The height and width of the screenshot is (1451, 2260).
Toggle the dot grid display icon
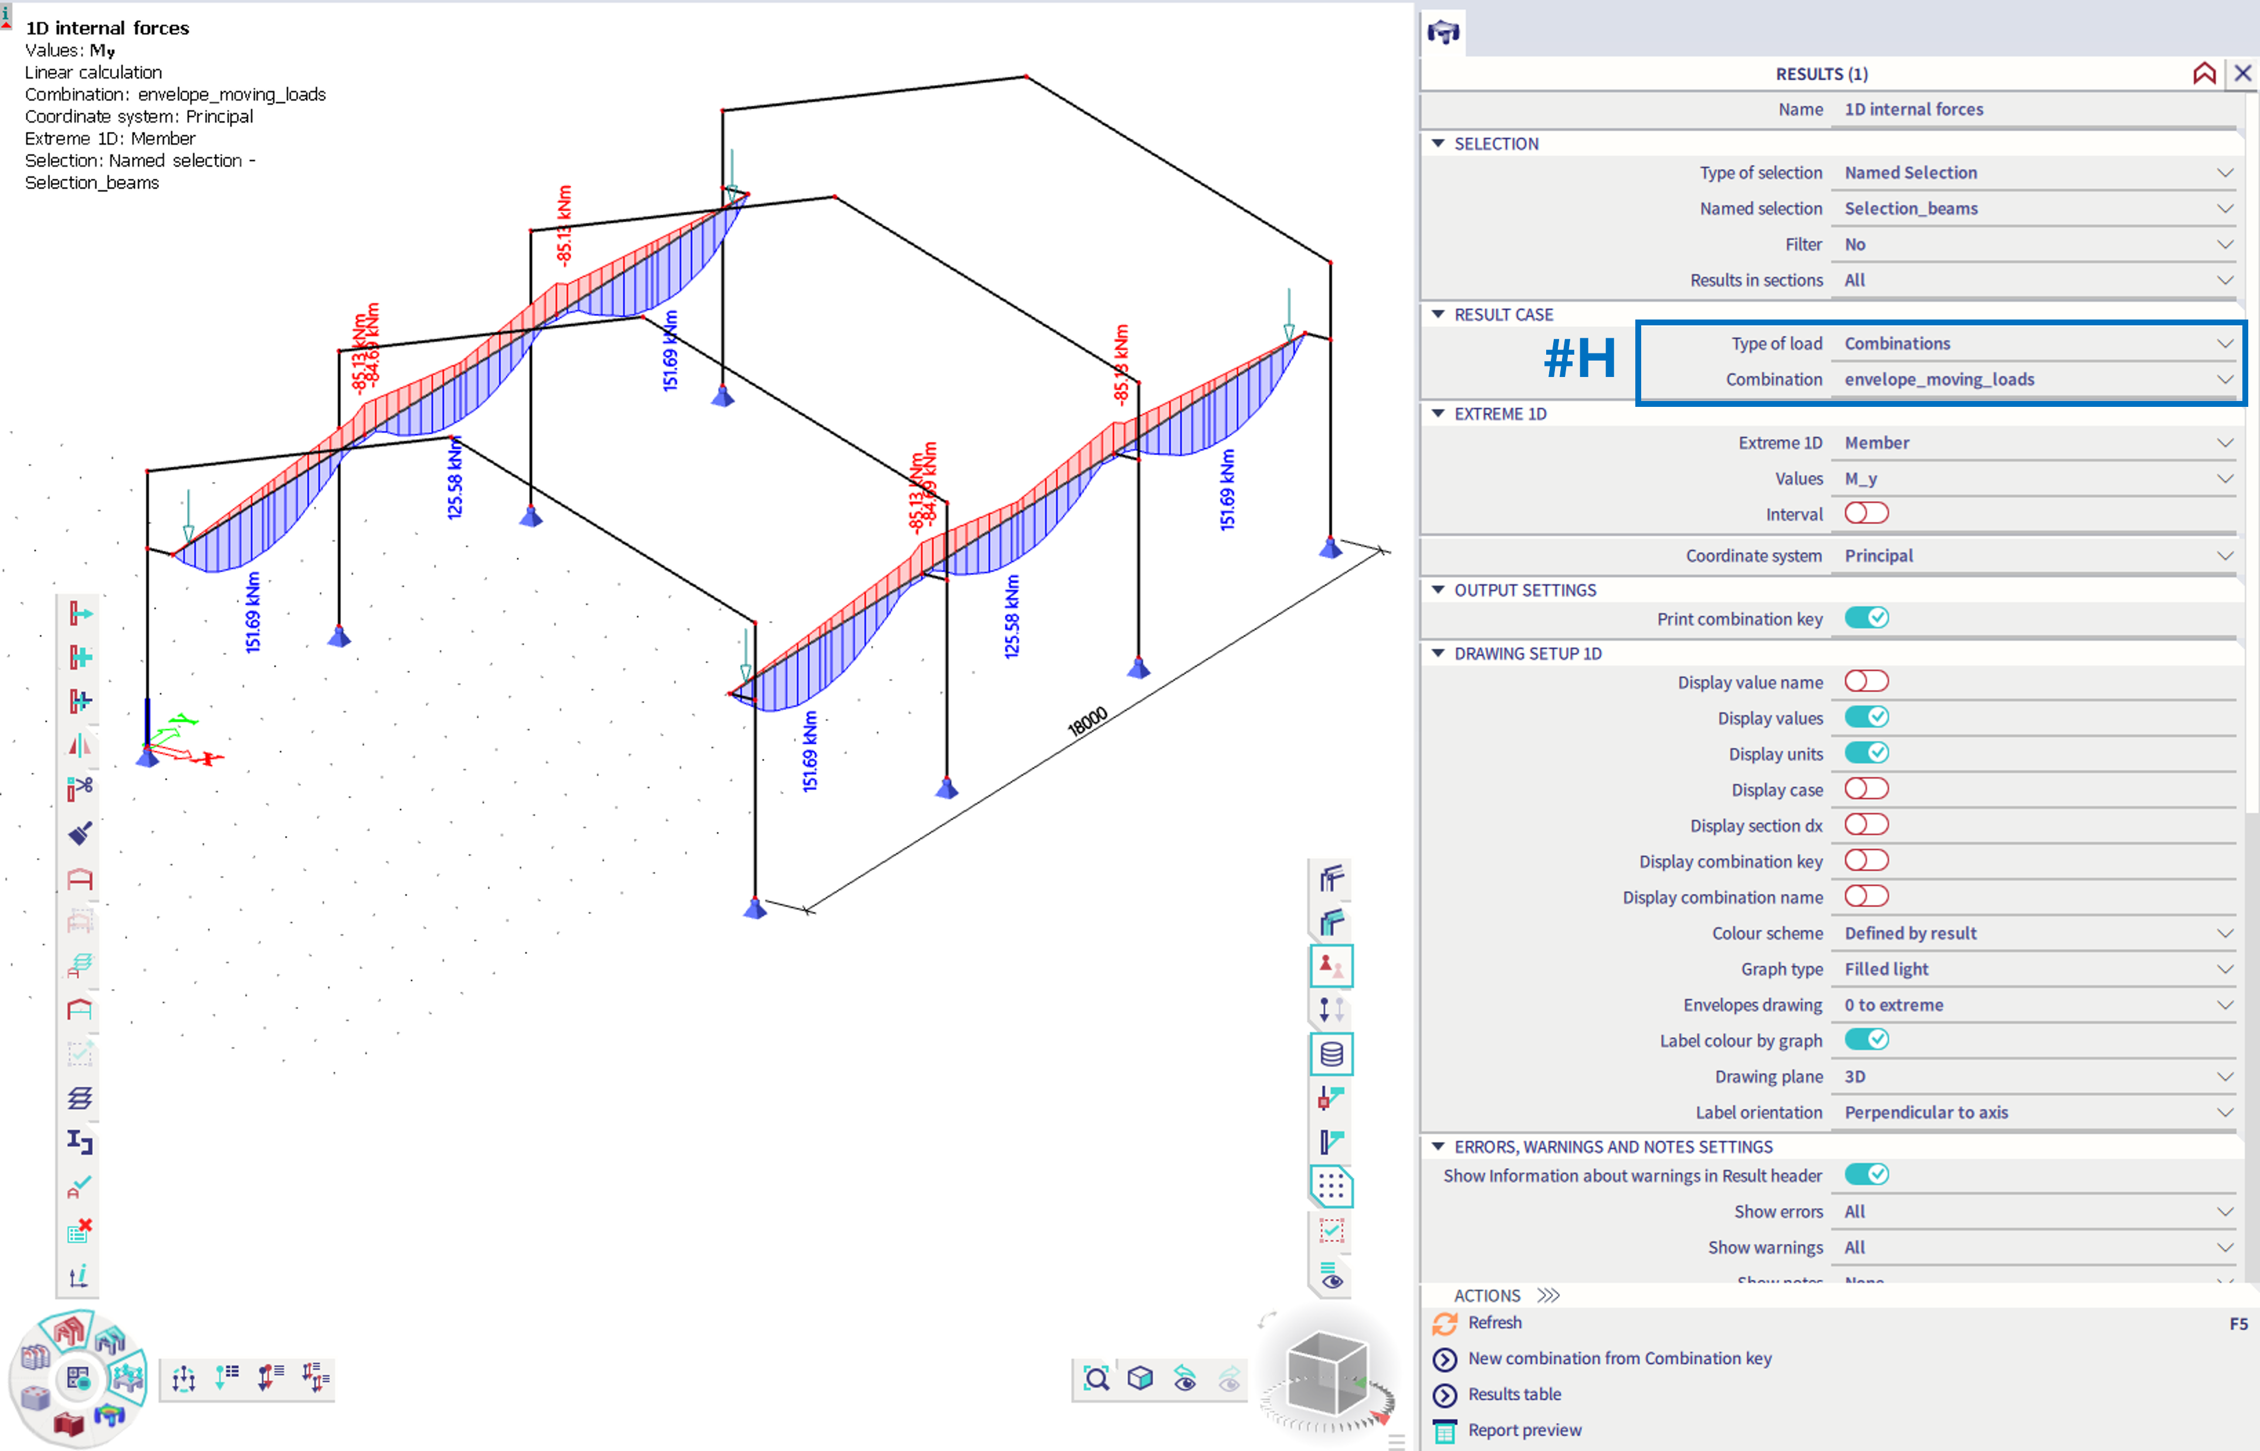pyautogui.click(x=1331, y=1187)
